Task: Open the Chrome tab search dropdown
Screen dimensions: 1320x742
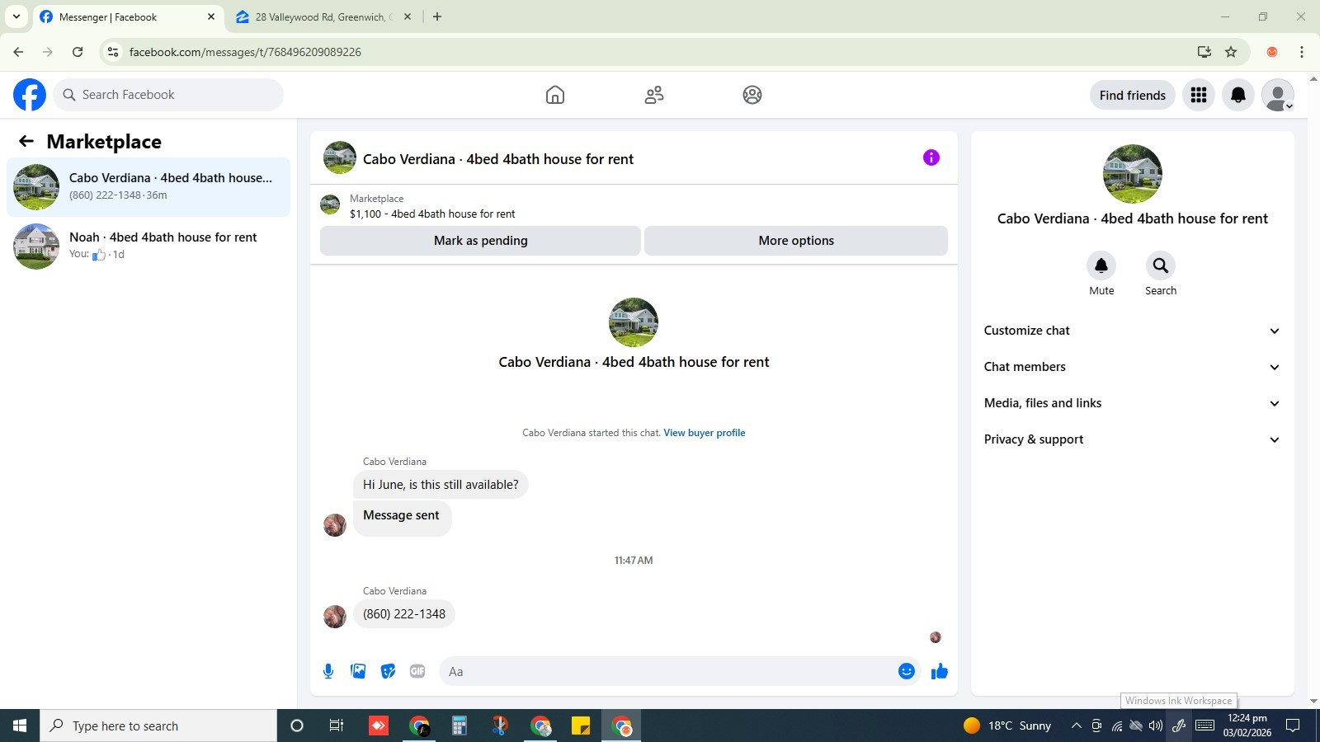Action: [16, 16]
